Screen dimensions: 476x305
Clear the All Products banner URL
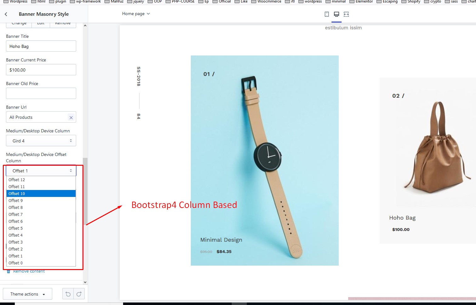(x=71, y=118)
